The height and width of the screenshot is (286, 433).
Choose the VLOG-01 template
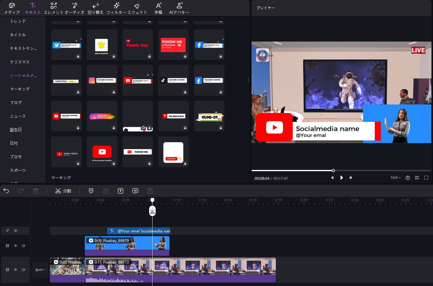coord(209,116)
